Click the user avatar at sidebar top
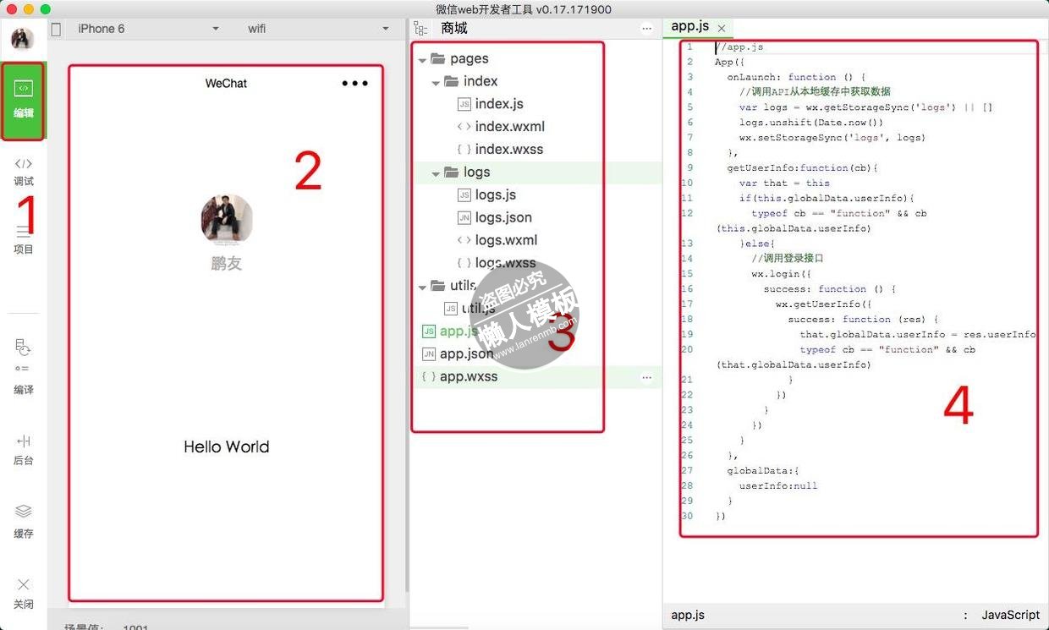1049x630 pixels. 22,38
